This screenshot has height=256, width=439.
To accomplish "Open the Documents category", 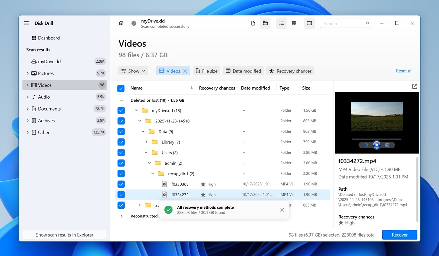I will tap(65, 109).
